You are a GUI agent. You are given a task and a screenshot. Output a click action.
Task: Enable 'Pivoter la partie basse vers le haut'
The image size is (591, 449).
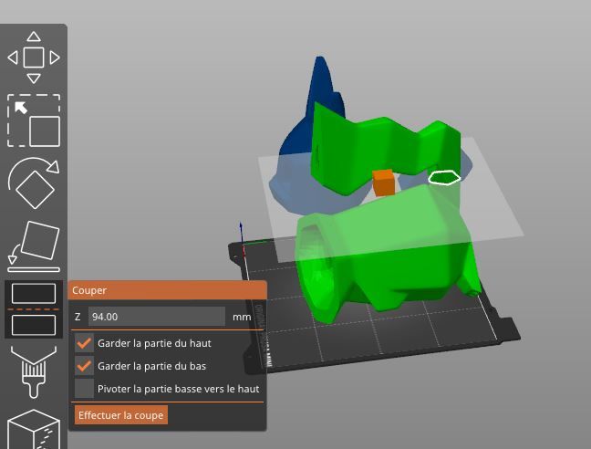(84, 389)
